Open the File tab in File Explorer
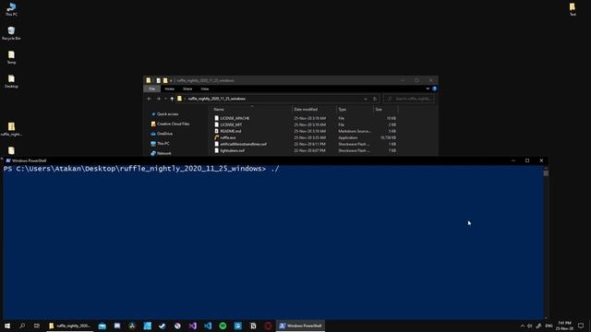 coord(151,89)
